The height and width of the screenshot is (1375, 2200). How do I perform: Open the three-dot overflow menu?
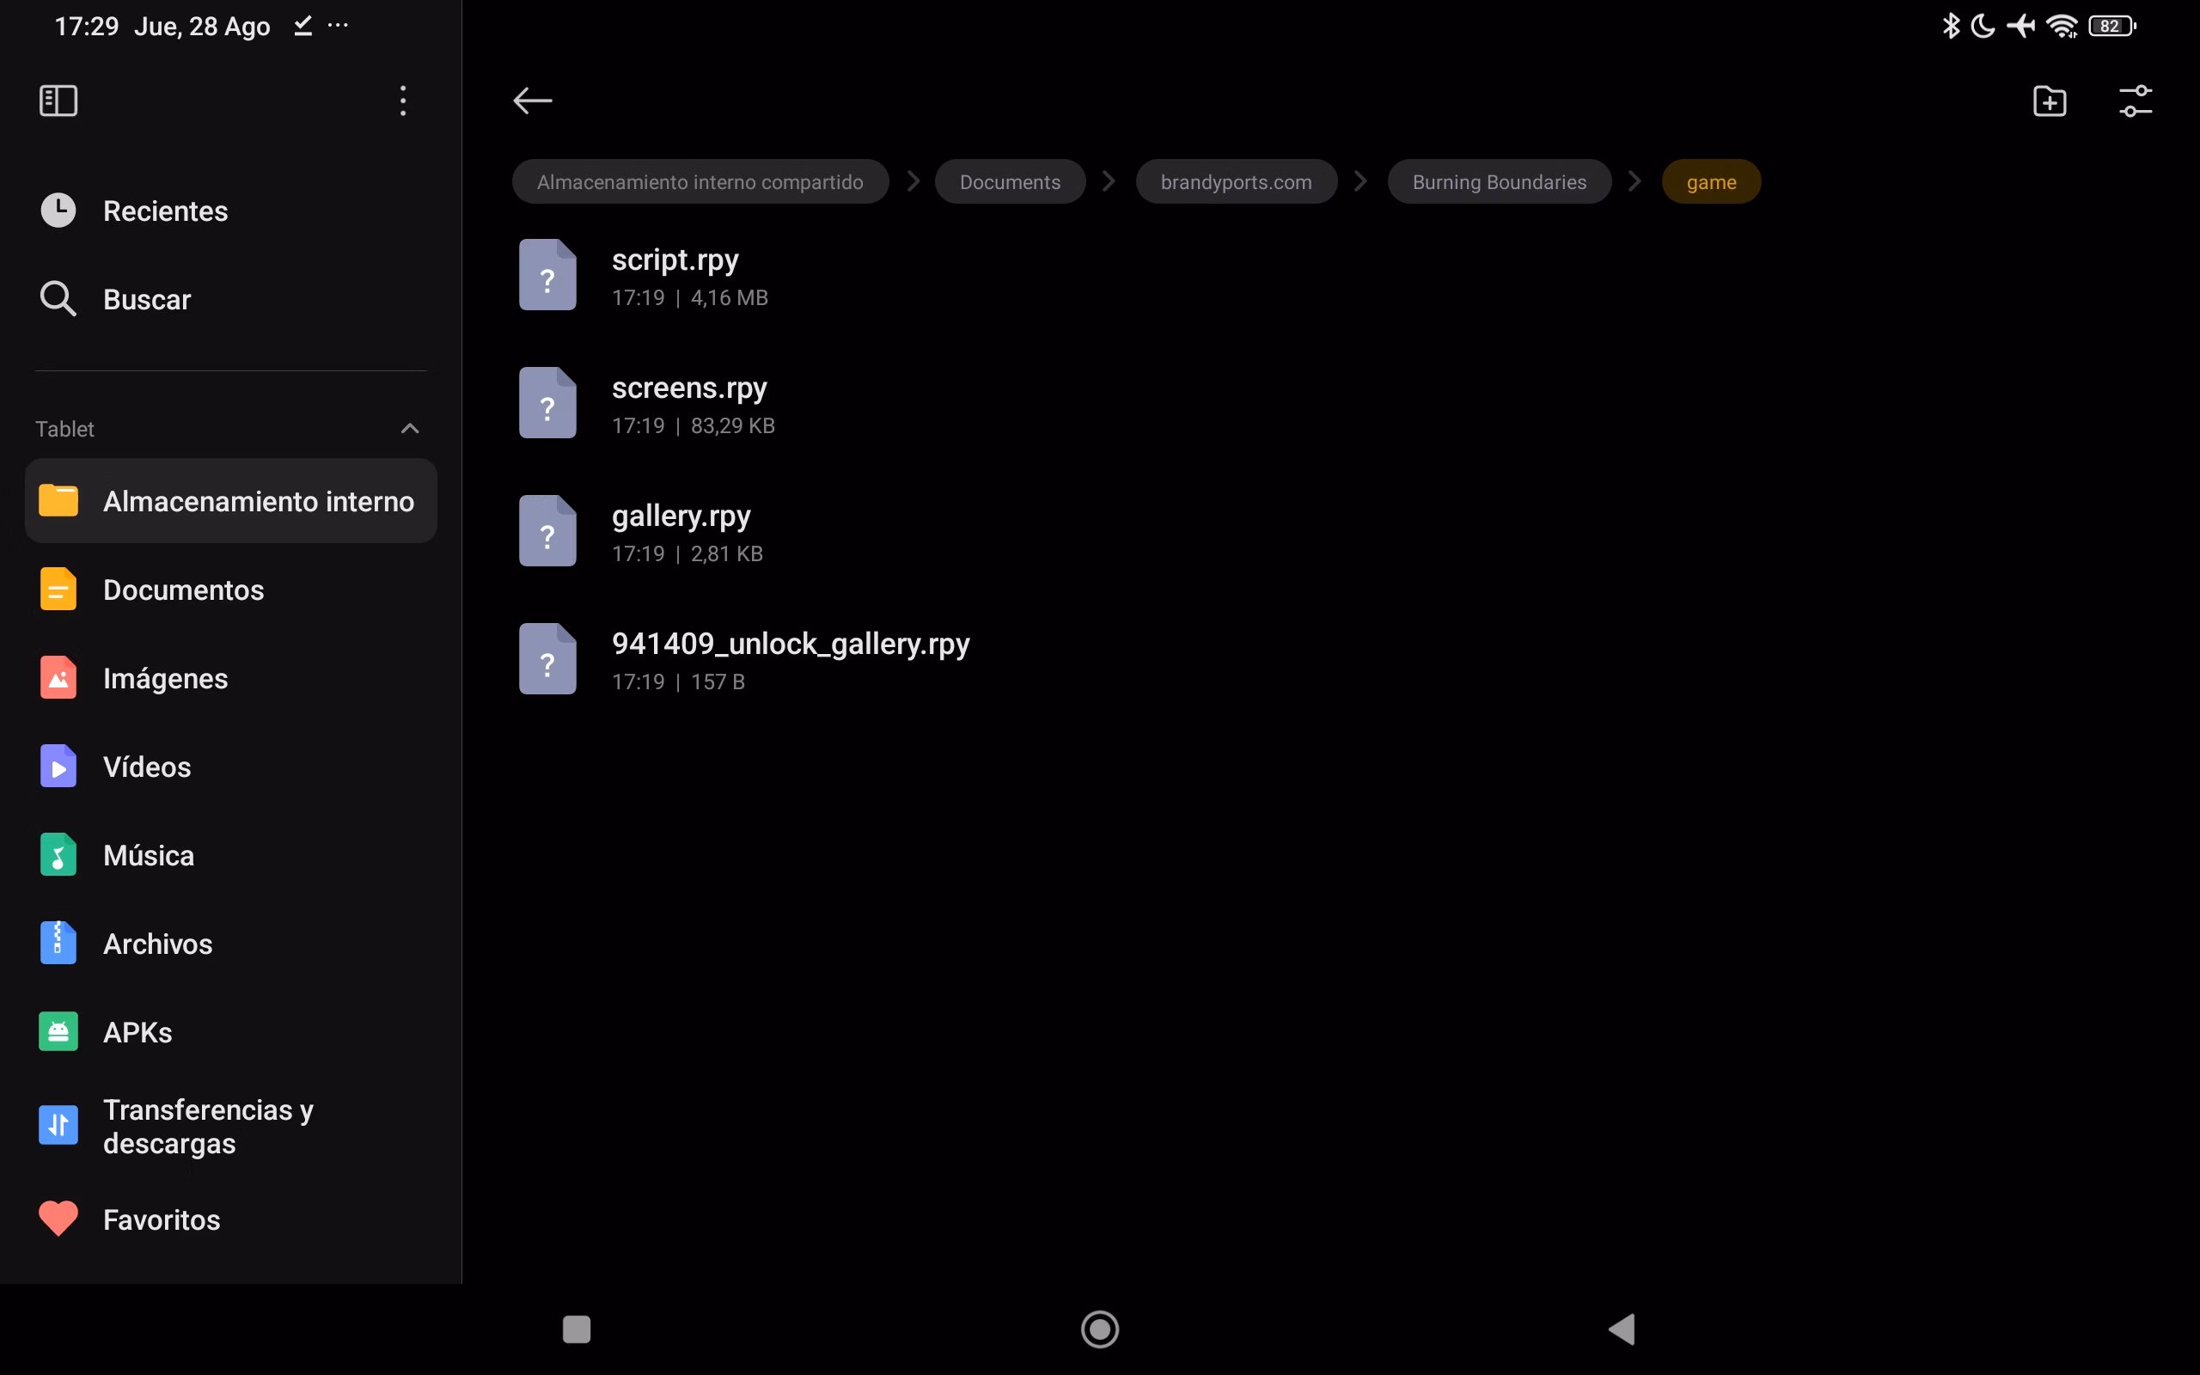click(x=403, y=100)
